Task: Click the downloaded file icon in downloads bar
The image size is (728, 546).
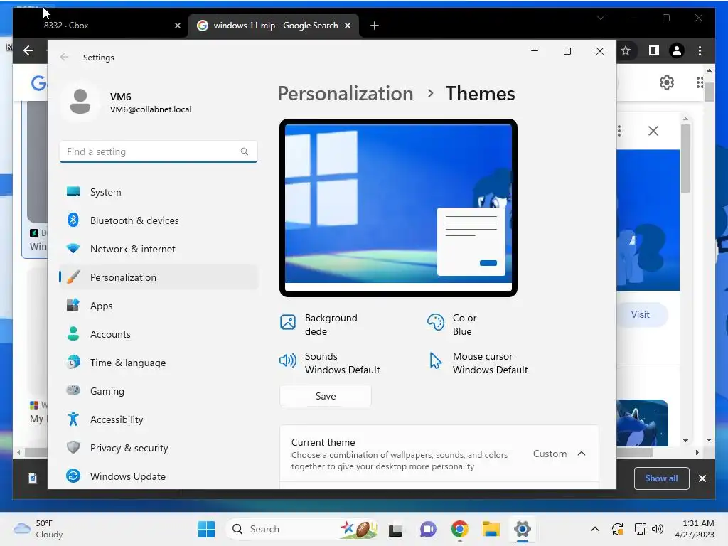Action: (x=33, y=478)
